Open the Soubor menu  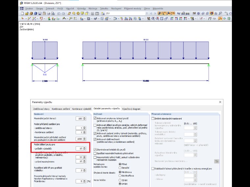(x=29, y=9)
